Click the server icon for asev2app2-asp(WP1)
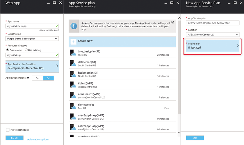This screenshot has height=145, width=244. 73,117
